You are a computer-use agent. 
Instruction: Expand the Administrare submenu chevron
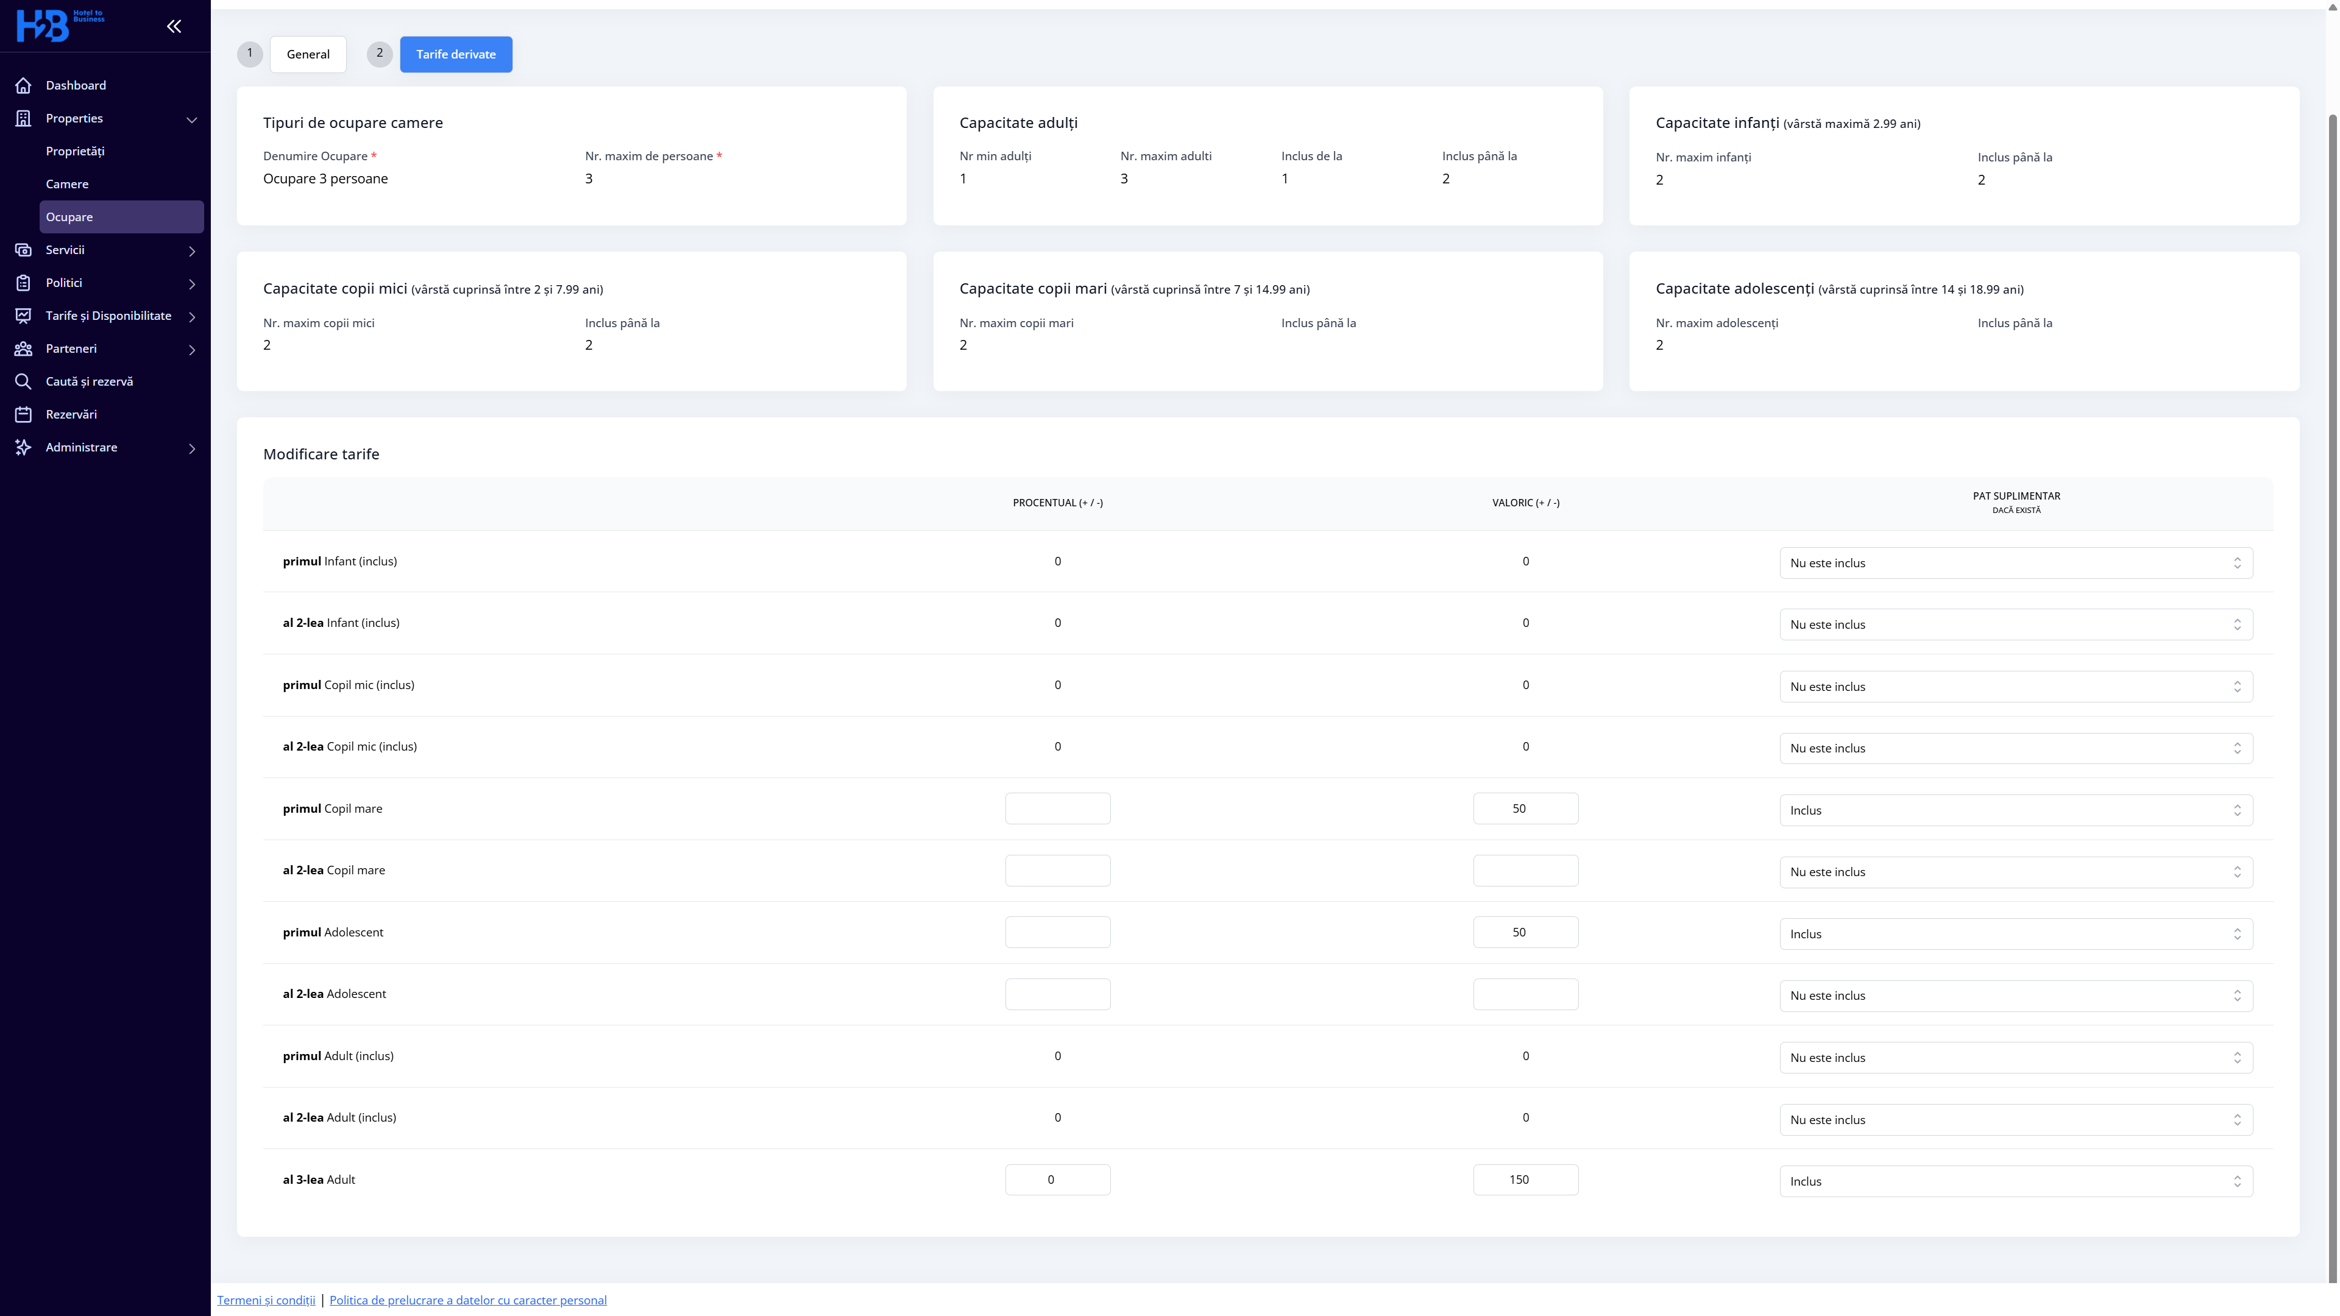pyautogui.click(x=192, y=448)
